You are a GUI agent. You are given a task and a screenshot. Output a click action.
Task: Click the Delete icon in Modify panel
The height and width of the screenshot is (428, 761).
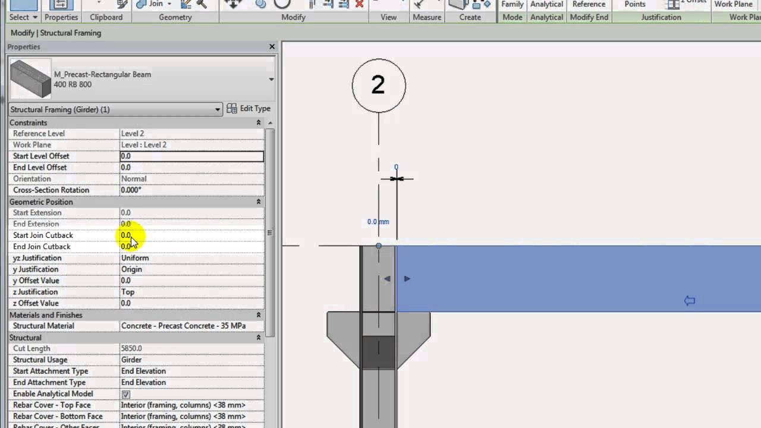point(360,4)
